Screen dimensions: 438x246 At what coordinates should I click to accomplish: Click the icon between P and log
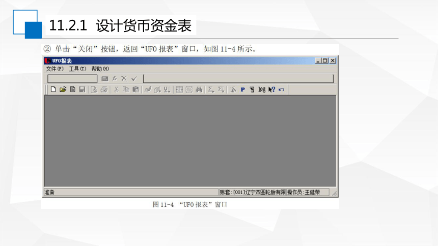[252, 89]
